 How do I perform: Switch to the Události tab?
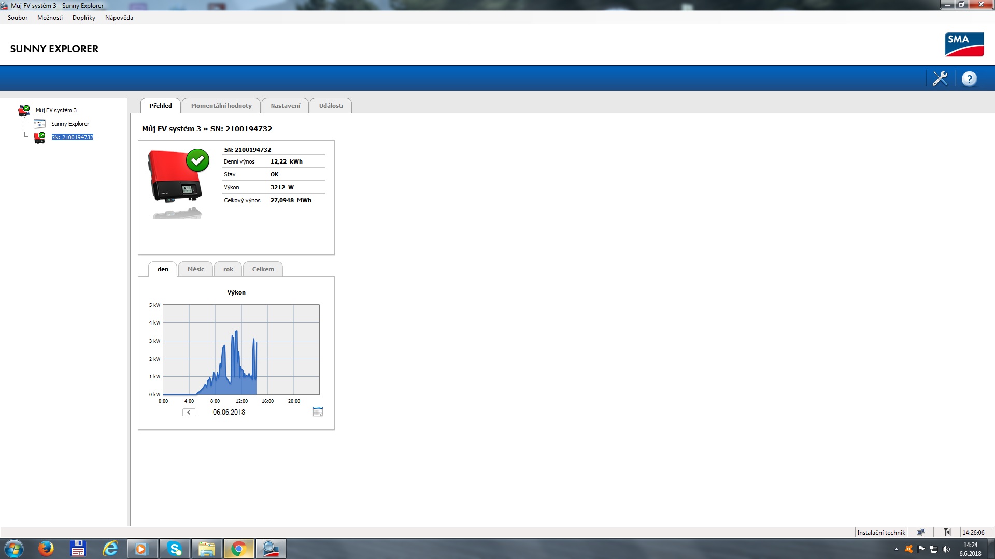click(331, 106)
